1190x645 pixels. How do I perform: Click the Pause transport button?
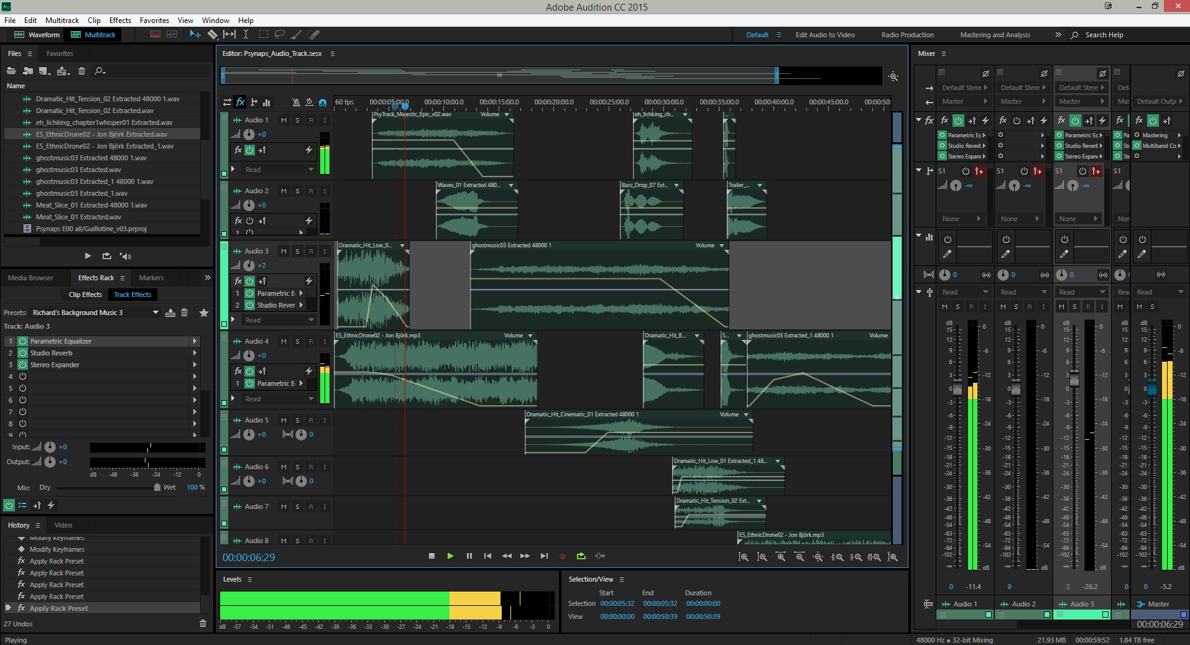click(x=469, y=556)
